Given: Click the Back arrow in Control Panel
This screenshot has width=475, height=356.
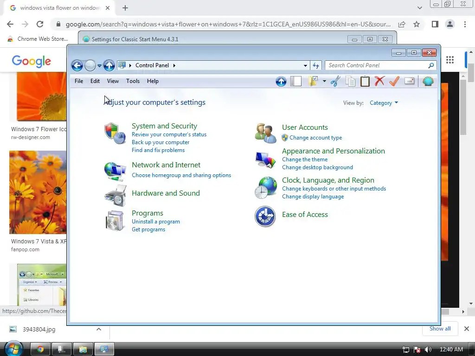Looking at the screenshot, I should coord(77,65).
